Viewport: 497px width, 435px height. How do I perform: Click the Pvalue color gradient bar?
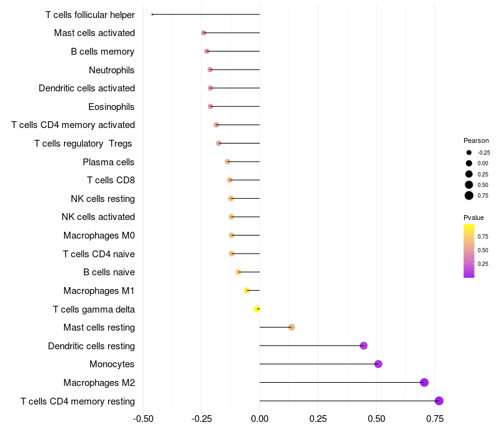click(469, 251)
